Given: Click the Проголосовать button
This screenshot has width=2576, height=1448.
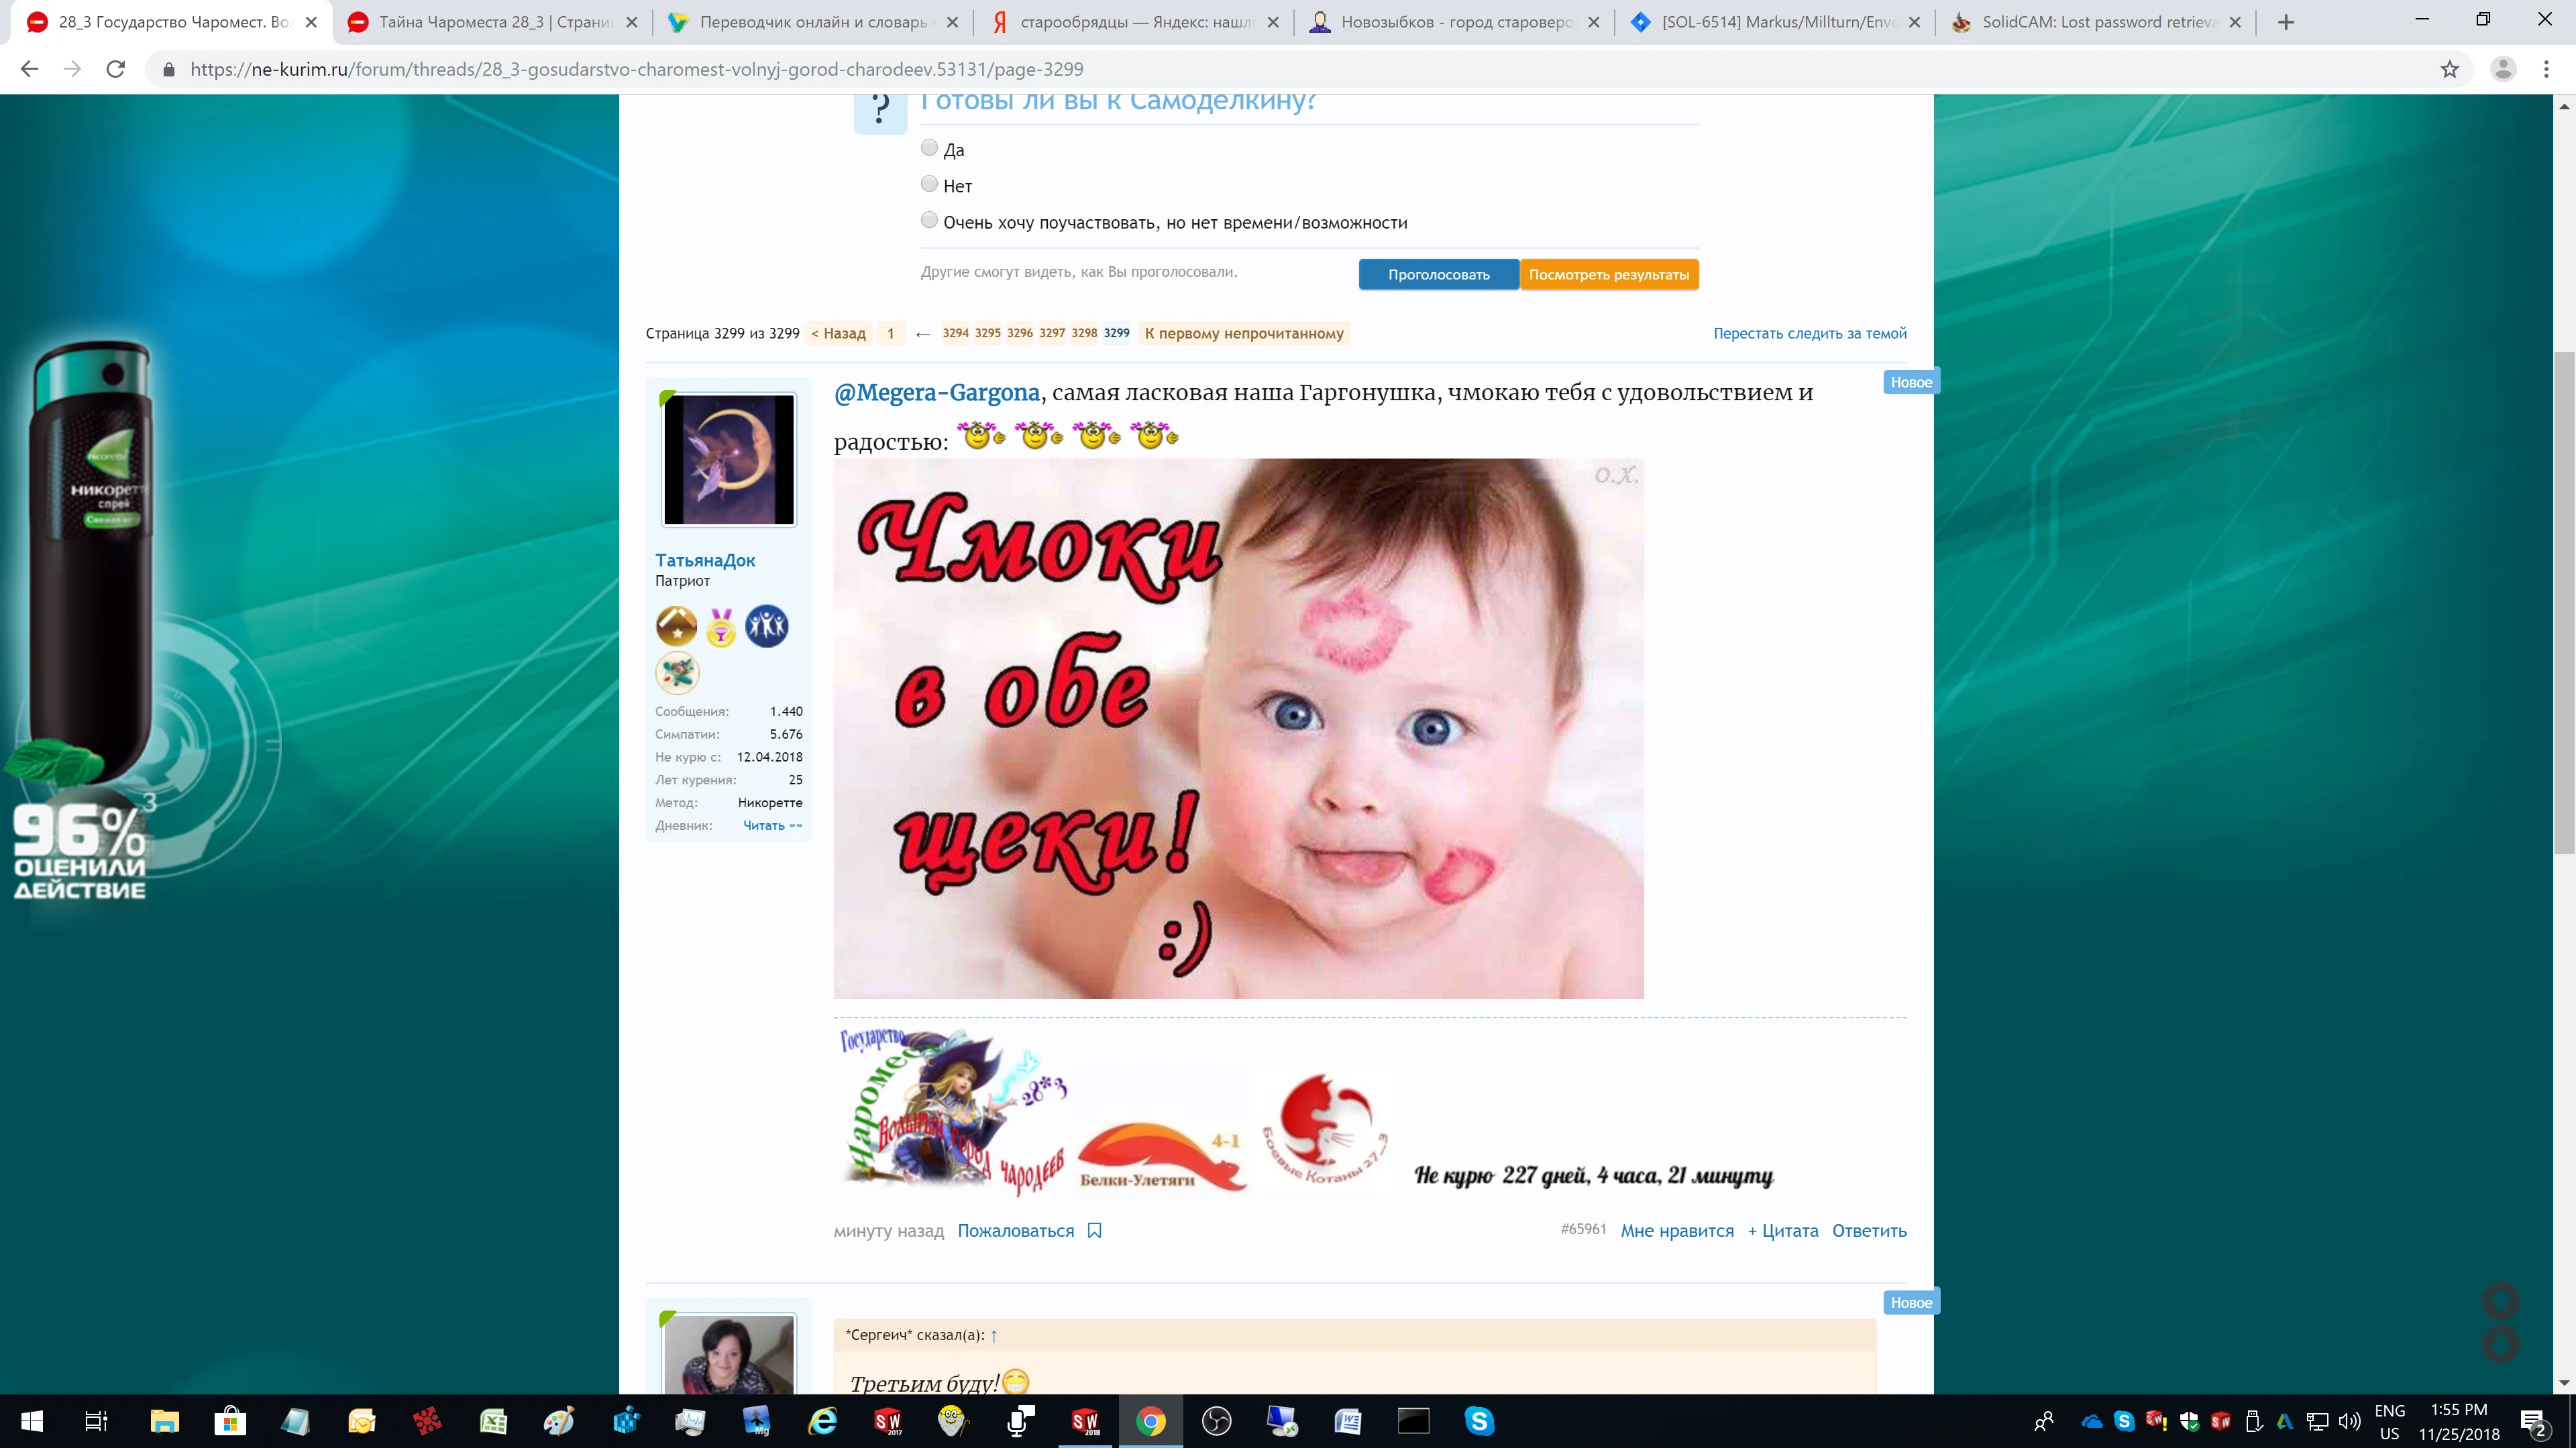Looking at the screenshot, I should point(1438,274).
